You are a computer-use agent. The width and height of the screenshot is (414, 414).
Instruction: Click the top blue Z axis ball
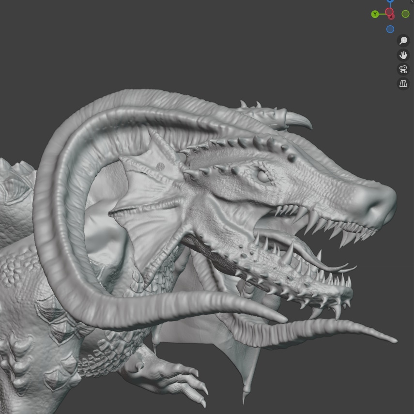click(x=390, y=2)
